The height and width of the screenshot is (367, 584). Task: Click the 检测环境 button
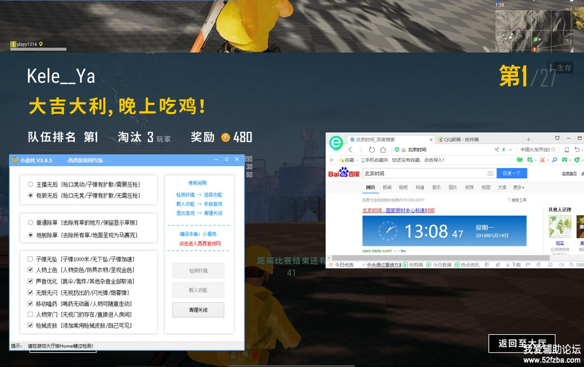click(198, 271)
